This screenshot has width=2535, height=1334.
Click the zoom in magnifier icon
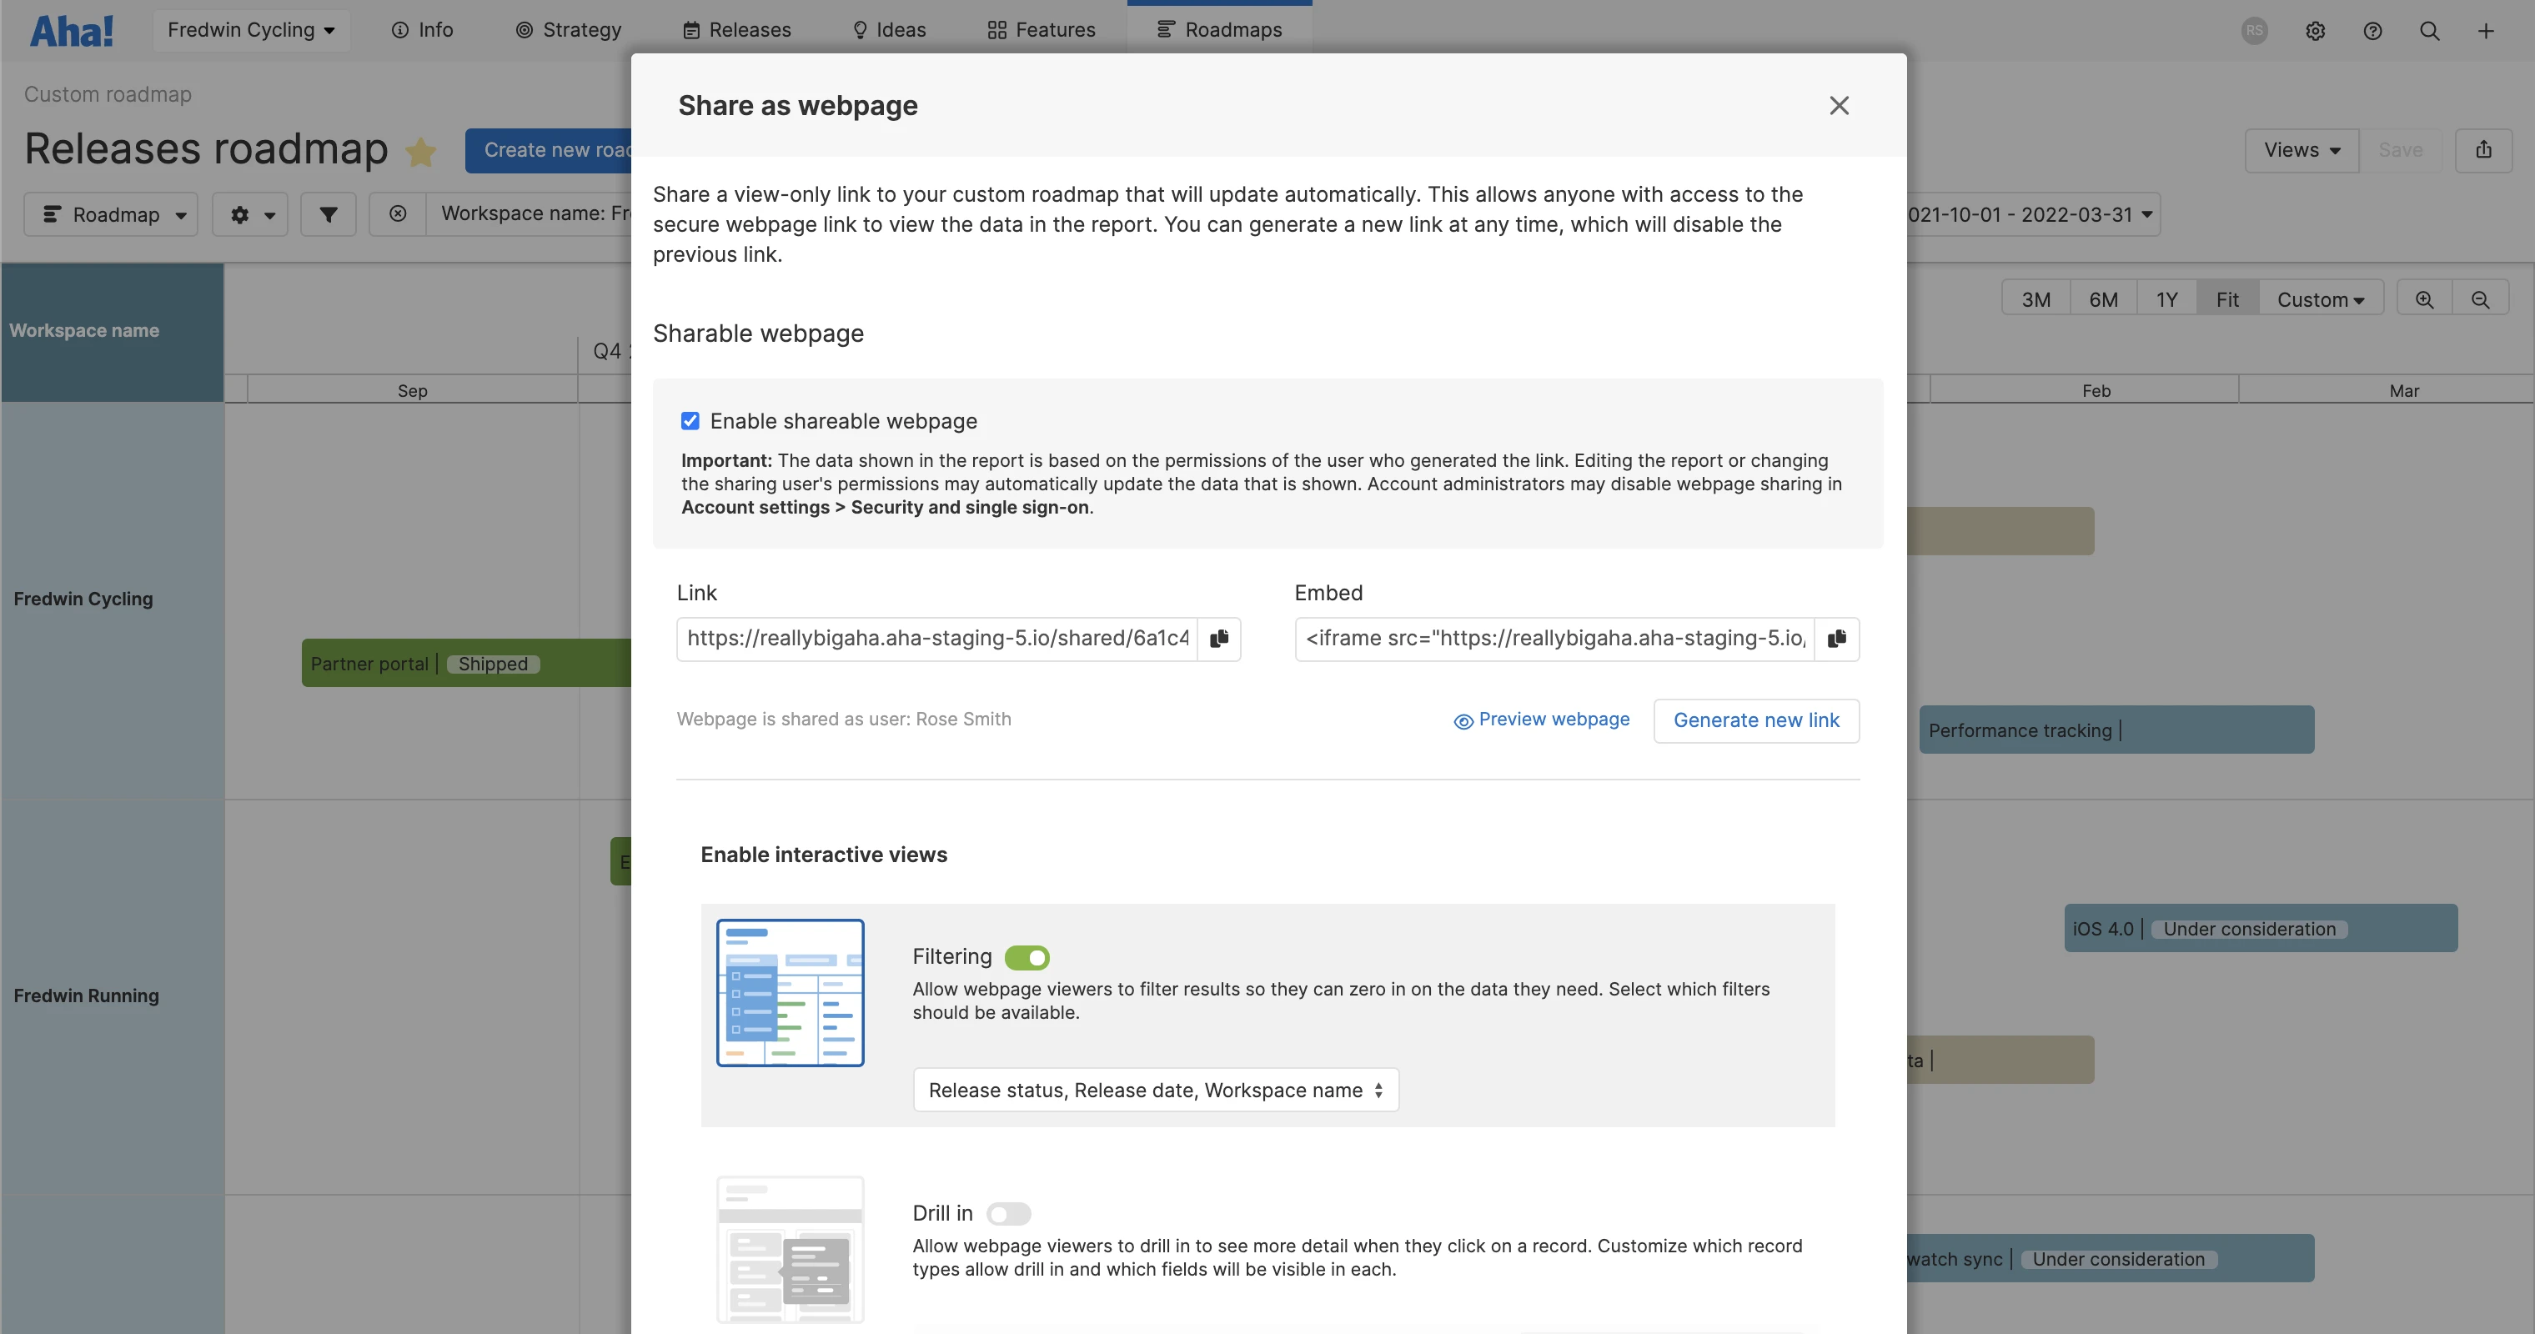(x=2424, y=299)
